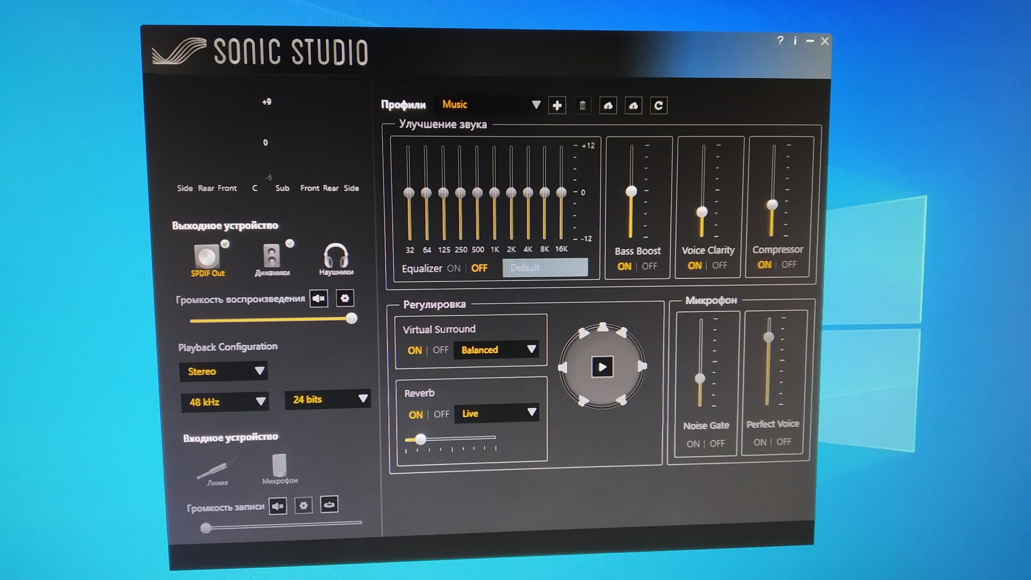Turn Compressor OFF
Image resolution: width=1031 pixels, height=580 pixels.
coord(789,264)
